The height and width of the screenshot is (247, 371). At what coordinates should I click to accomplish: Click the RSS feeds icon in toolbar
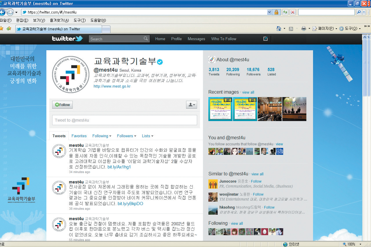pyautogui.click(x=291, y=29)
